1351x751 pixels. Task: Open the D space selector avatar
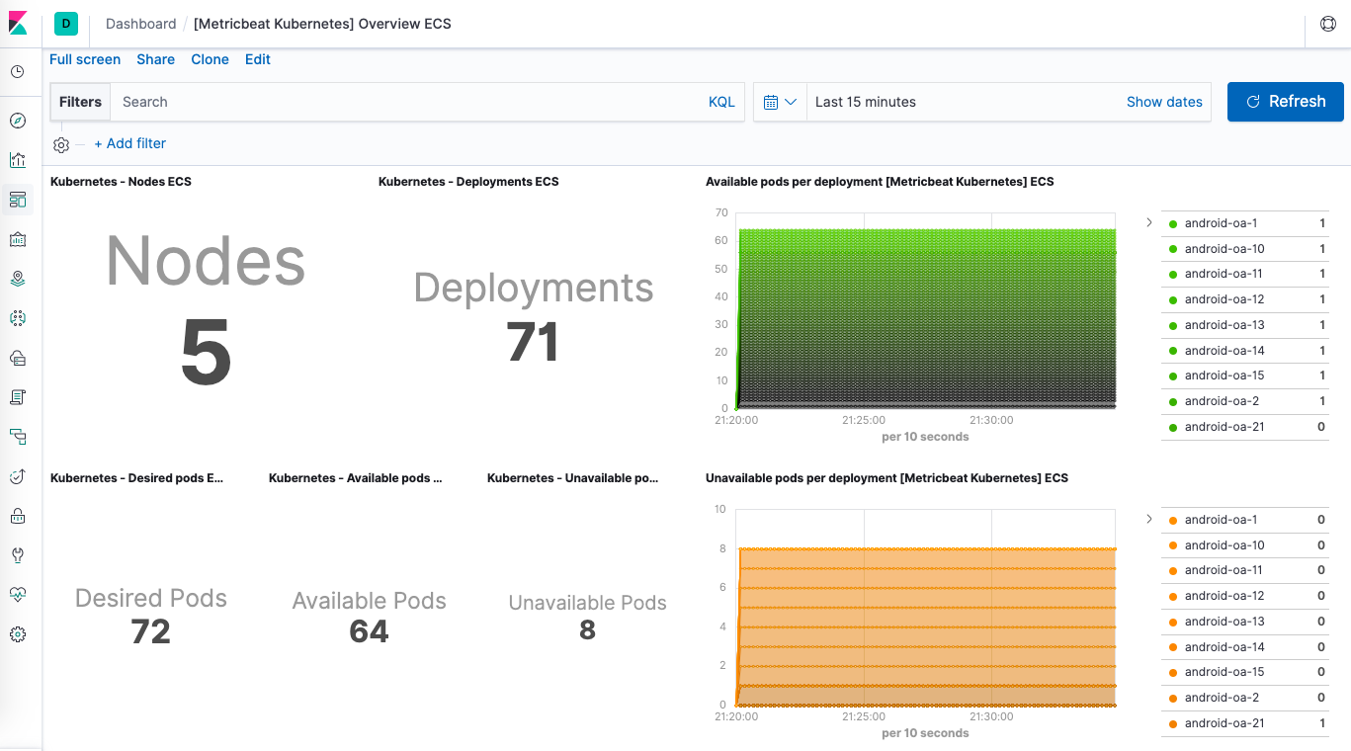pos(66,24)
